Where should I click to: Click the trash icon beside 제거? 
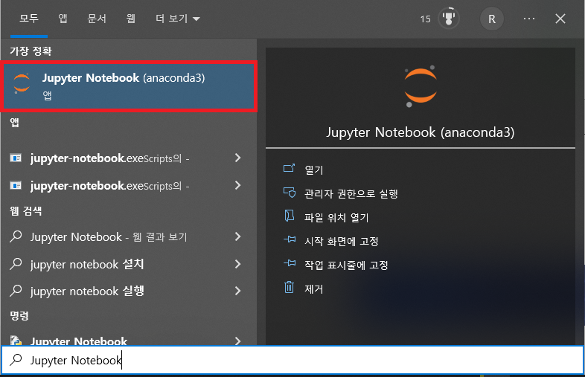[x=289, y=288]
